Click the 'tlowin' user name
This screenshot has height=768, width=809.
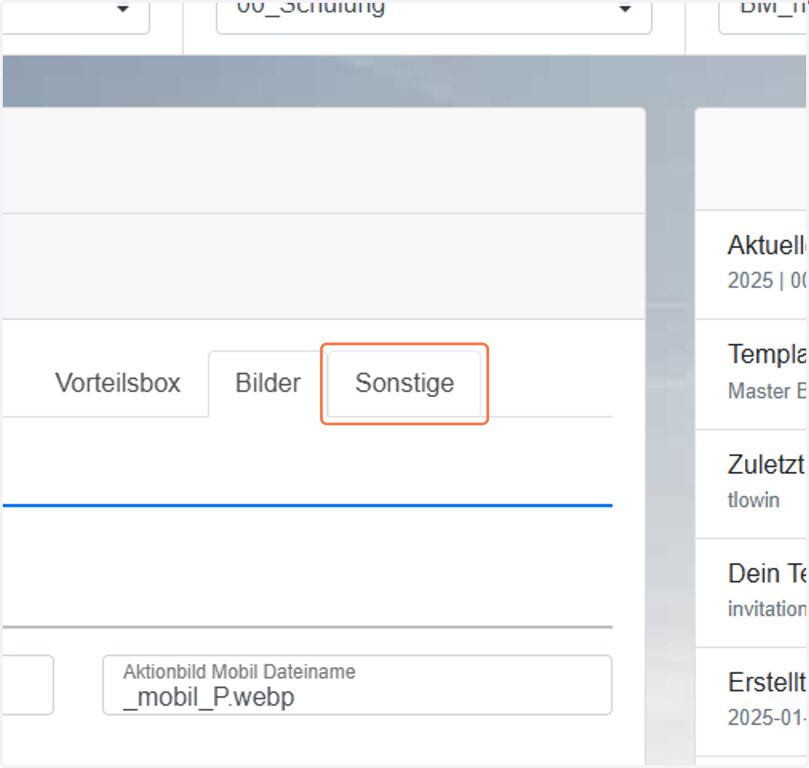[x=754, y=500]
